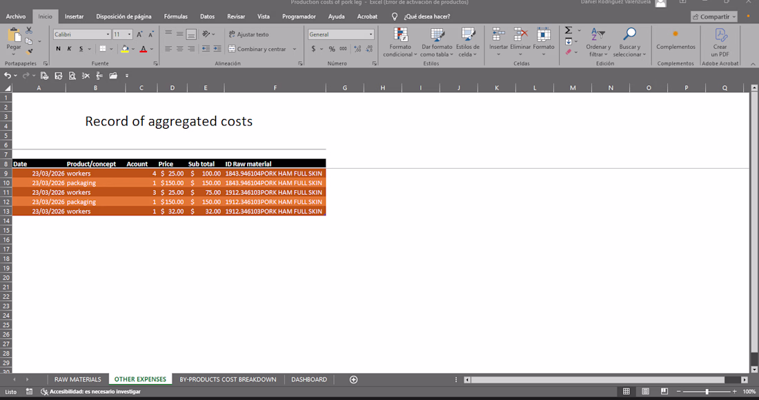The image size is (759, 400).
Task: Undo with the quick access arrow
Action: pyautogui.click(x=8, y=75)
